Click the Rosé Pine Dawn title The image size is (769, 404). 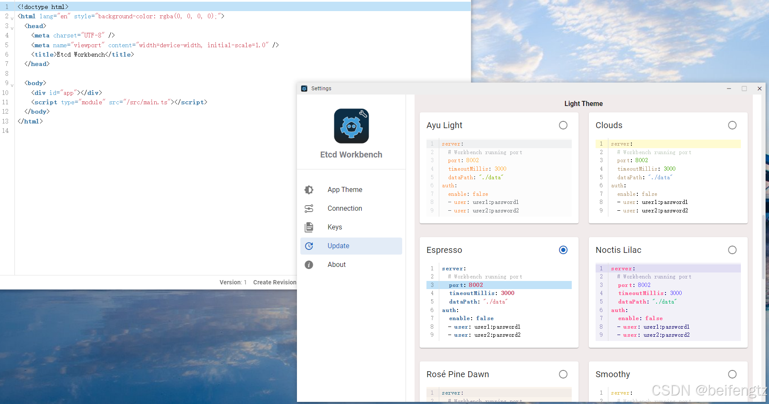coord(458,374)
